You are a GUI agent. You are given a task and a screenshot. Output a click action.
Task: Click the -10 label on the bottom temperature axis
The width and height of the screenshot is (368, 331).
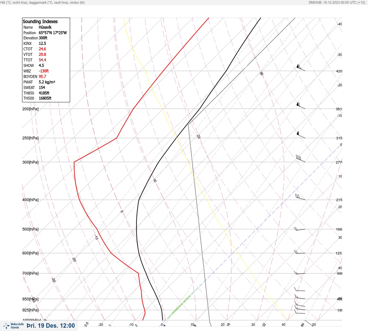pos(131,325)
